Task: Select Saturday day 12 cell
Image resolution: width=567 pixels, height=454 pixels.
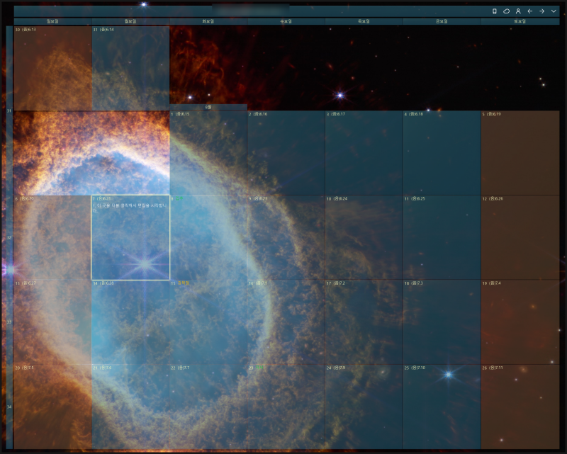Action: (x=520, y=237)
